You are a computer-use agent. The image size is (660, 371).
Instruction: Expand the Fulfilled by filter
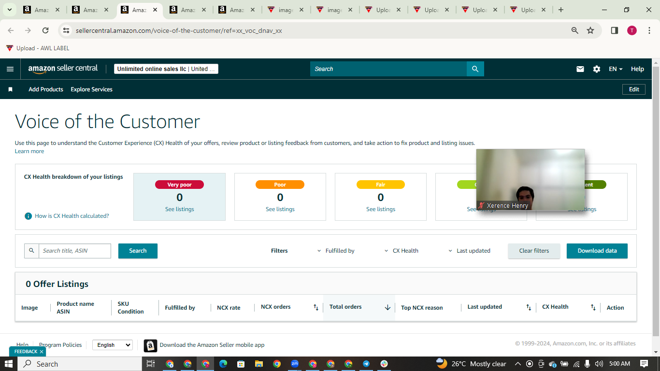click(x=336, y=251)
